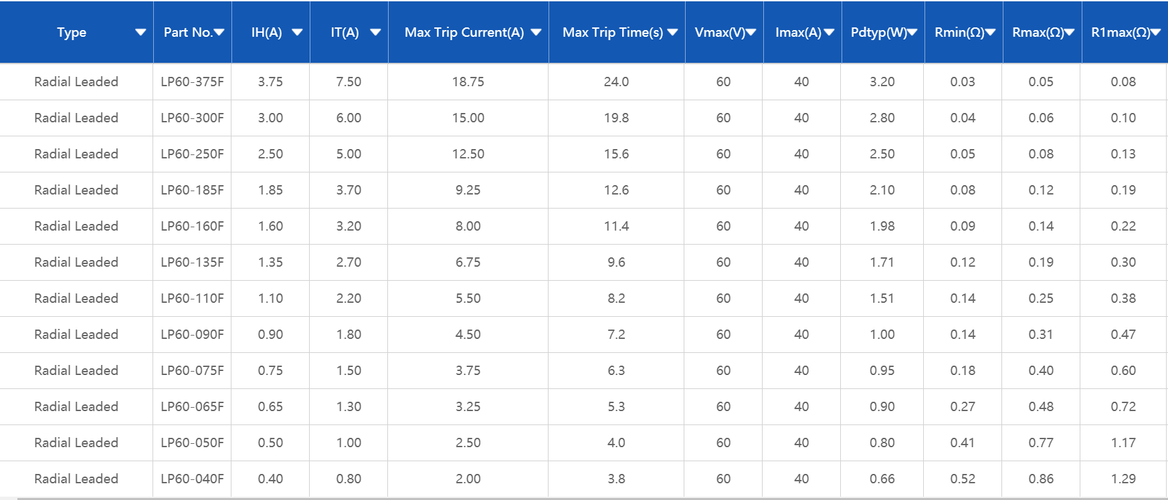Image resolution: width=1168 pixels, height=500 pixels.
Task: Open the Type column filter dropdown arrow
Action: (140, 32)
